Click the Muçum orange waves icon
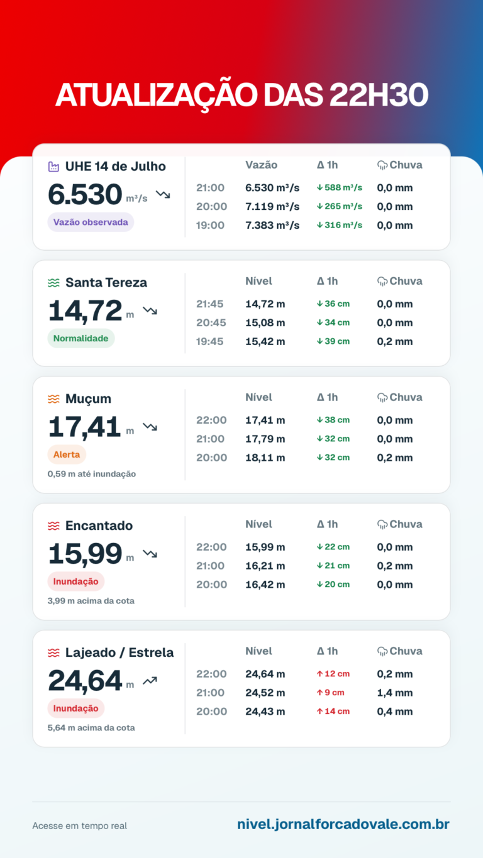 point(53,399)
